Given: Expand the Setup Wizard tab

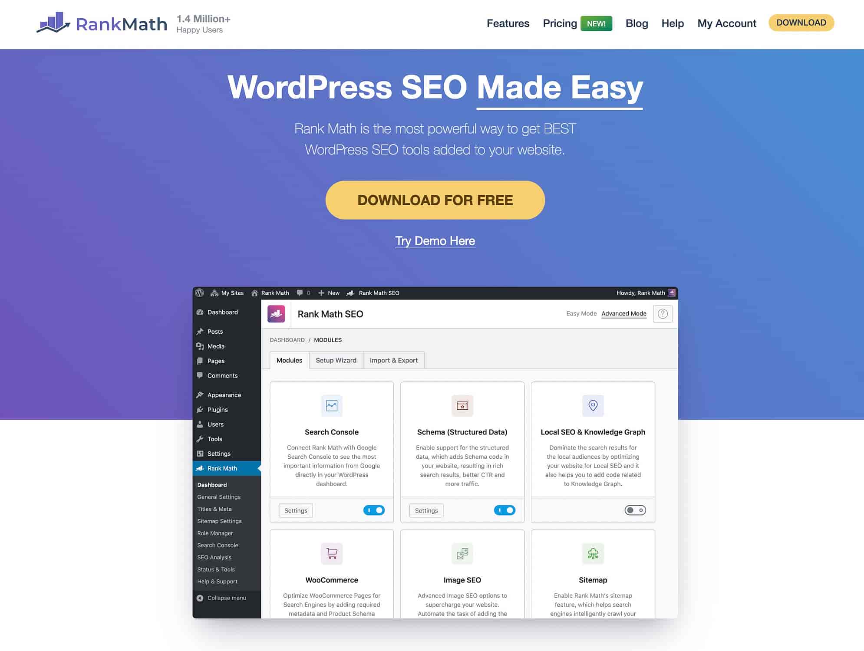Looking at the screenshot, I should coord(335,360).
